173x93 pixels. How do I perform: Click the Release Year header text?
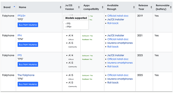(143, 7)
